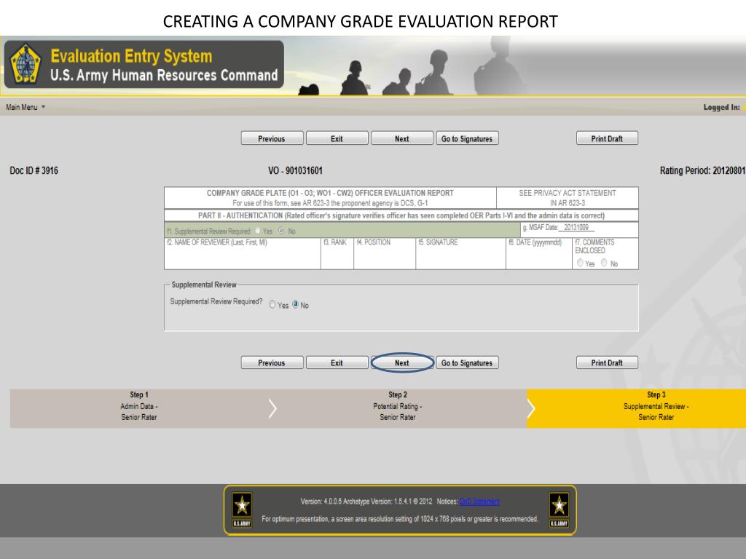Click the VO - 901031601 text
This screenshot has width=746, height=559.
tap(296, 170)
